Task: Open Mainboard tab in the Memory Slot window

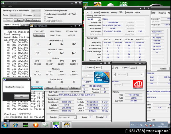Action: click(105, 13)
